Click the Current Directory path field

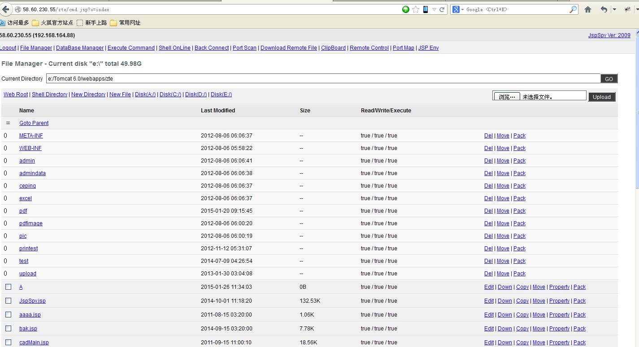pyautogui.click(x=323, y=79)
